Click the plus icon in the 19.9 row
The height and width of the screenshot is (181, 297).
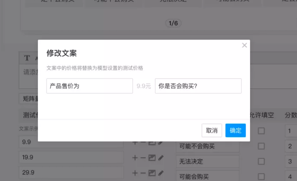point(135,158)
